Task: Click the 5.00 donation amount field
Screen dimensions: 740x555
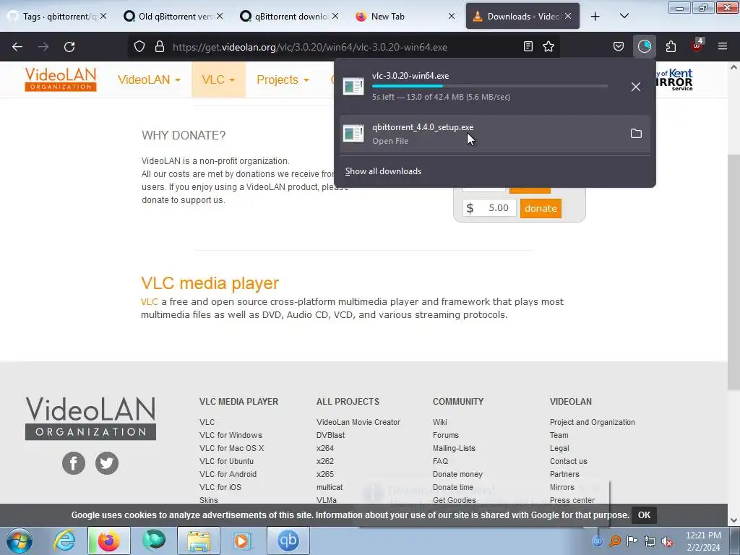Action: click(489, 208)
